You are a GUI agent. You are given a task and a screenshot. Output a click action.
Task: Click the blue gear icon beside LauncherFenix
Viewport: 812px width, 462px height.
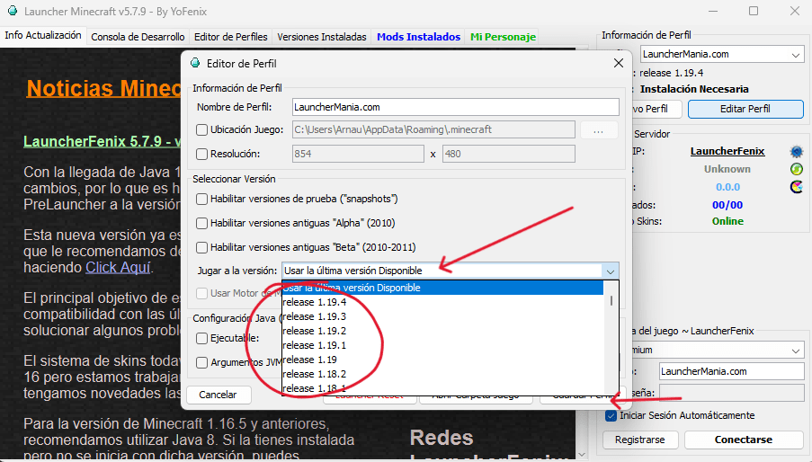pos(796,151)
